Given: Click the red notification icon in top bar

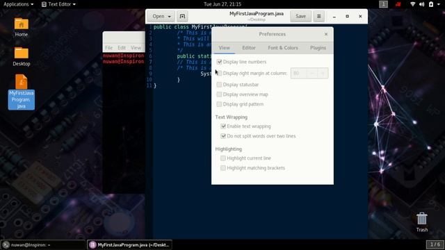Looking at the screenshot, I should click(x=398, y=4).
